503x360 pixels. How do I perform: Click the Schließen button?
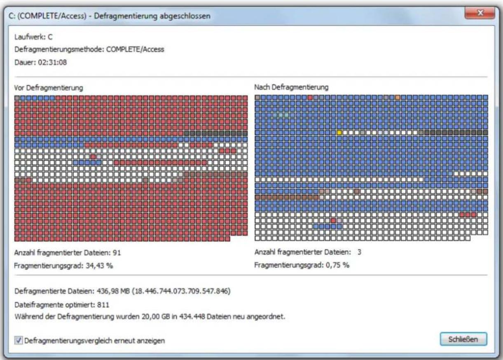point(463,340)
